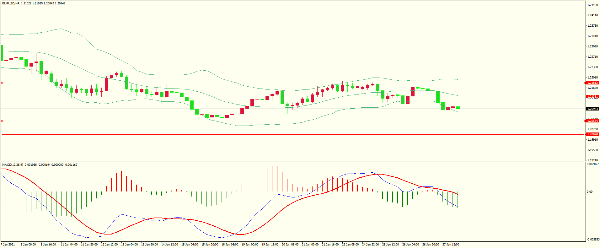Select the 1.21351 horizontal line price tag
Screen dimensions: 600x248
592,97
